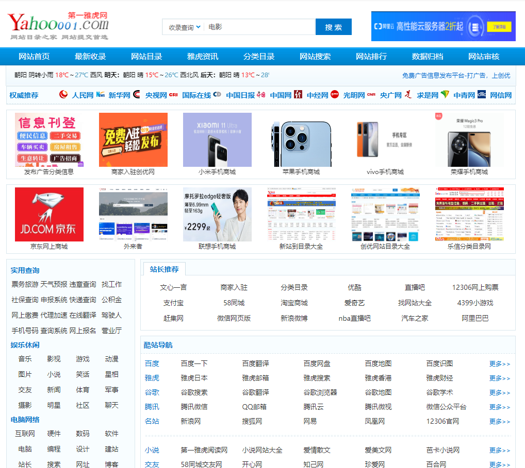This screenshot has height=468, width=525.
Task: Open the 雅虎邮箱 link
Action: tap(255, 378)
